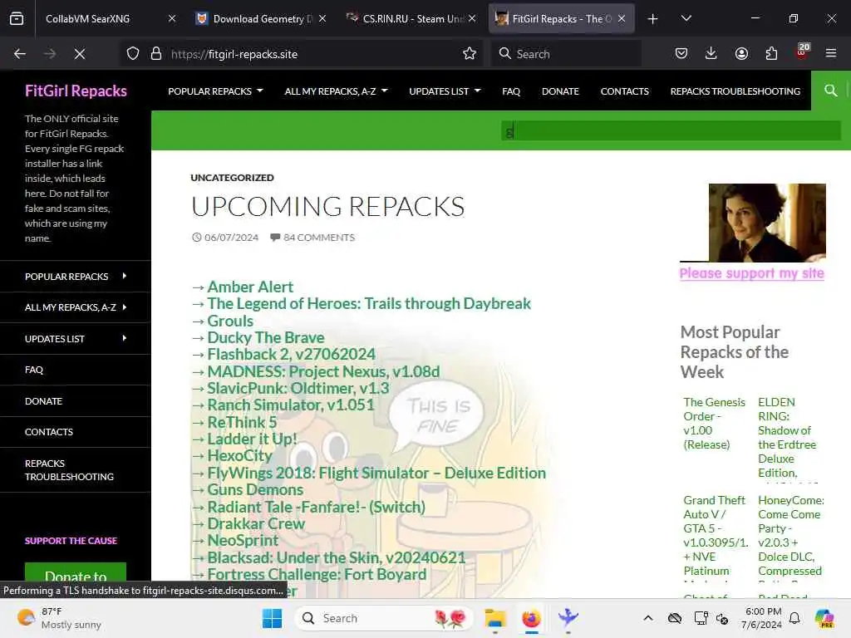Open Donate in the top navigation
This screenshot has width=851, height=638.
click(560, 91)
